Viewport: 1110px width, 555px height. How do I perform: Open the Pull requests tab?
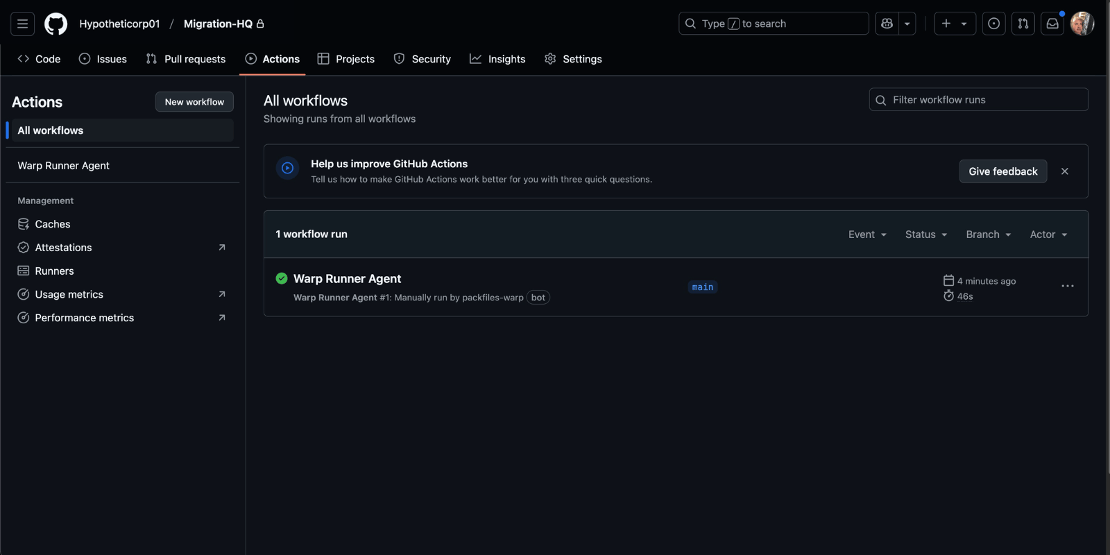186,59
